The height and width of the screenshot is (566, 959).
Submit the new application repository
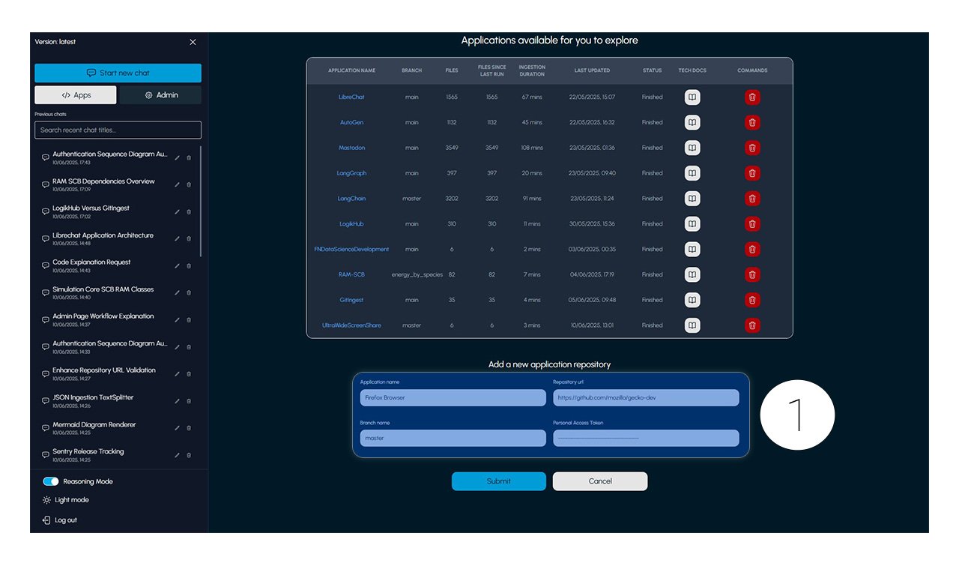click(499, 481)
